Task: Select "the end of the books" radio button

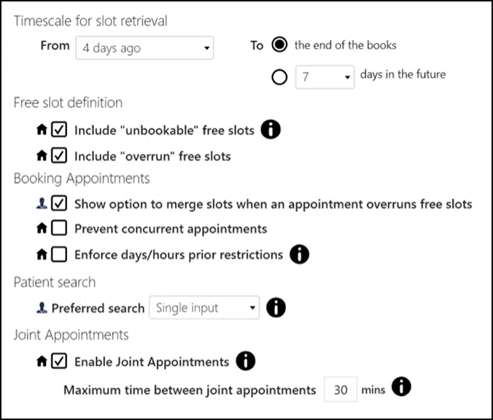Action: point(279,45)
